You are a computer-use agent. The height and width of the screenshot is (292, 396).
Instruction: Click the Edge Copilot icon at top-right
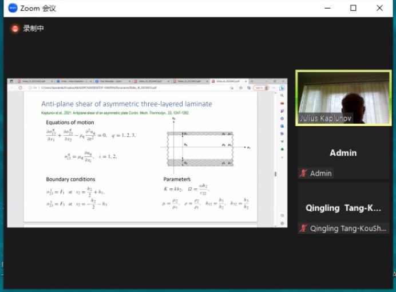pos(282,88)
